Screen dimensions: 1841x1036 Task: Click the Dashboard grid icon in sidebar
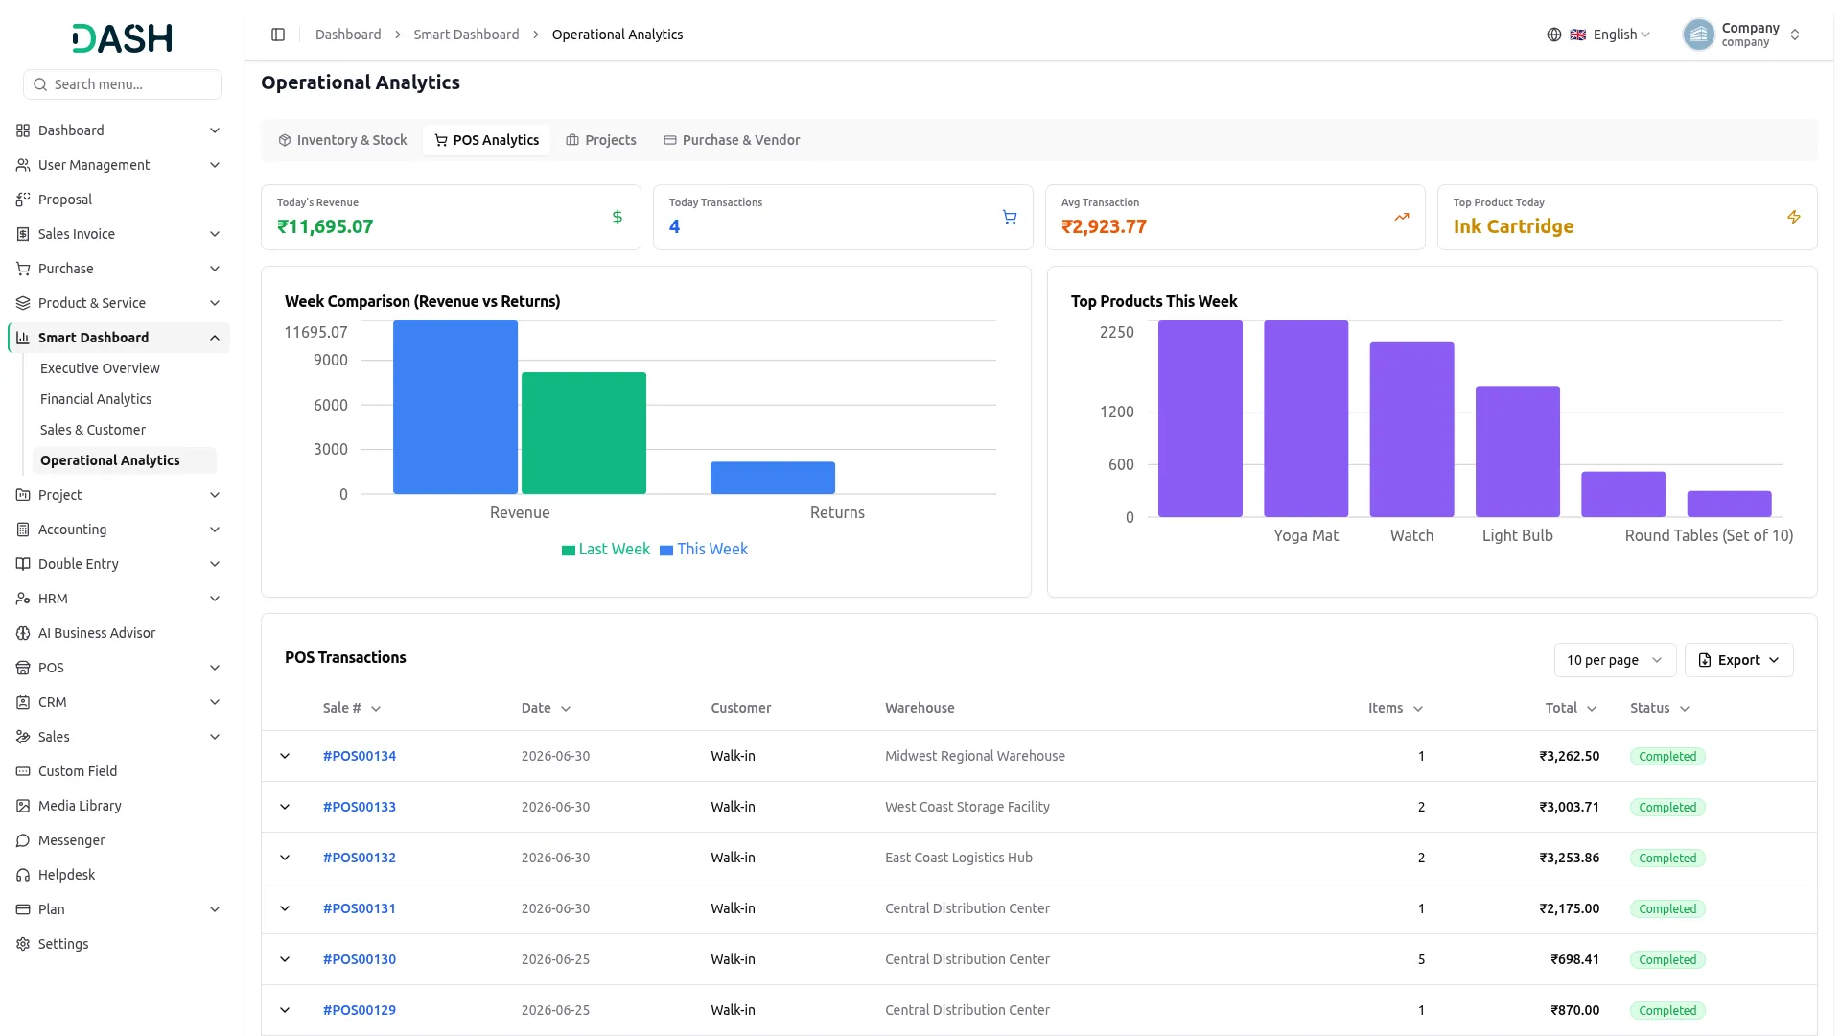pyautogui.click(x=23, y=130)
